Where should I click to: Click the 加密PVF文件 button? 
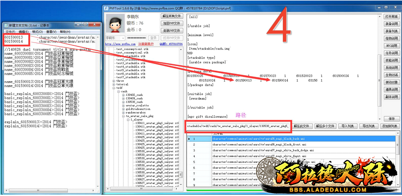(x=172, y=23)
